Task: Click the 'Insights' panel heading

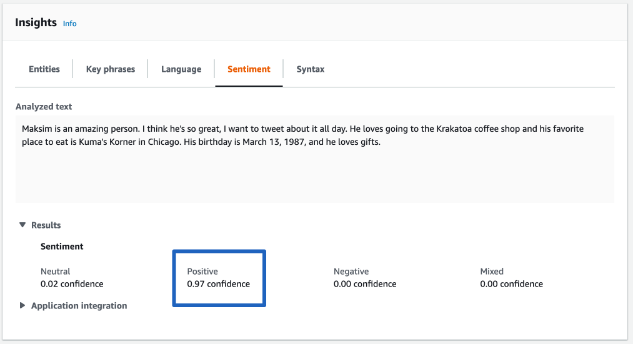Action: click(x=36, y=22)
